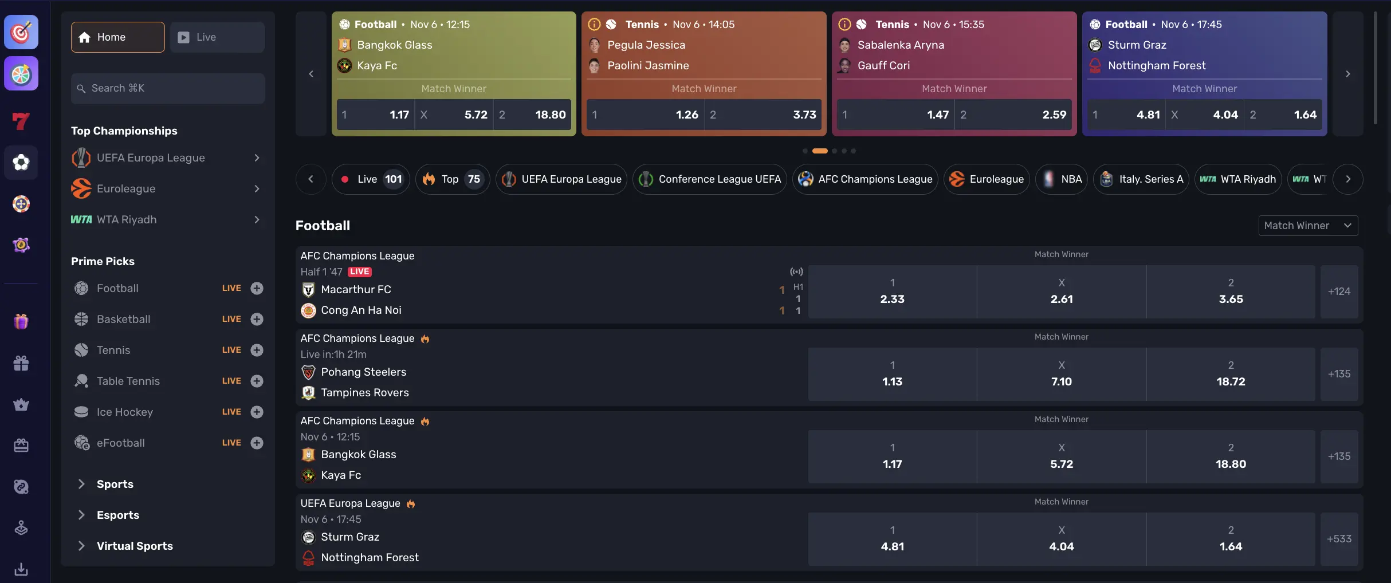Click plus icon next to Tennis
The image size is (1391, 583).
pos(257,350)
